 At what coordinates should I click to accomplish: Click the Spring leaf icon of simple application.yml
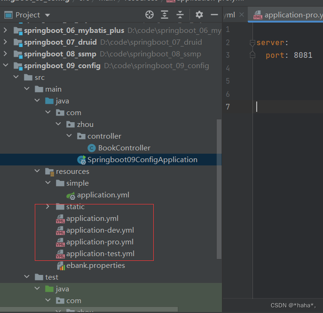71,196
